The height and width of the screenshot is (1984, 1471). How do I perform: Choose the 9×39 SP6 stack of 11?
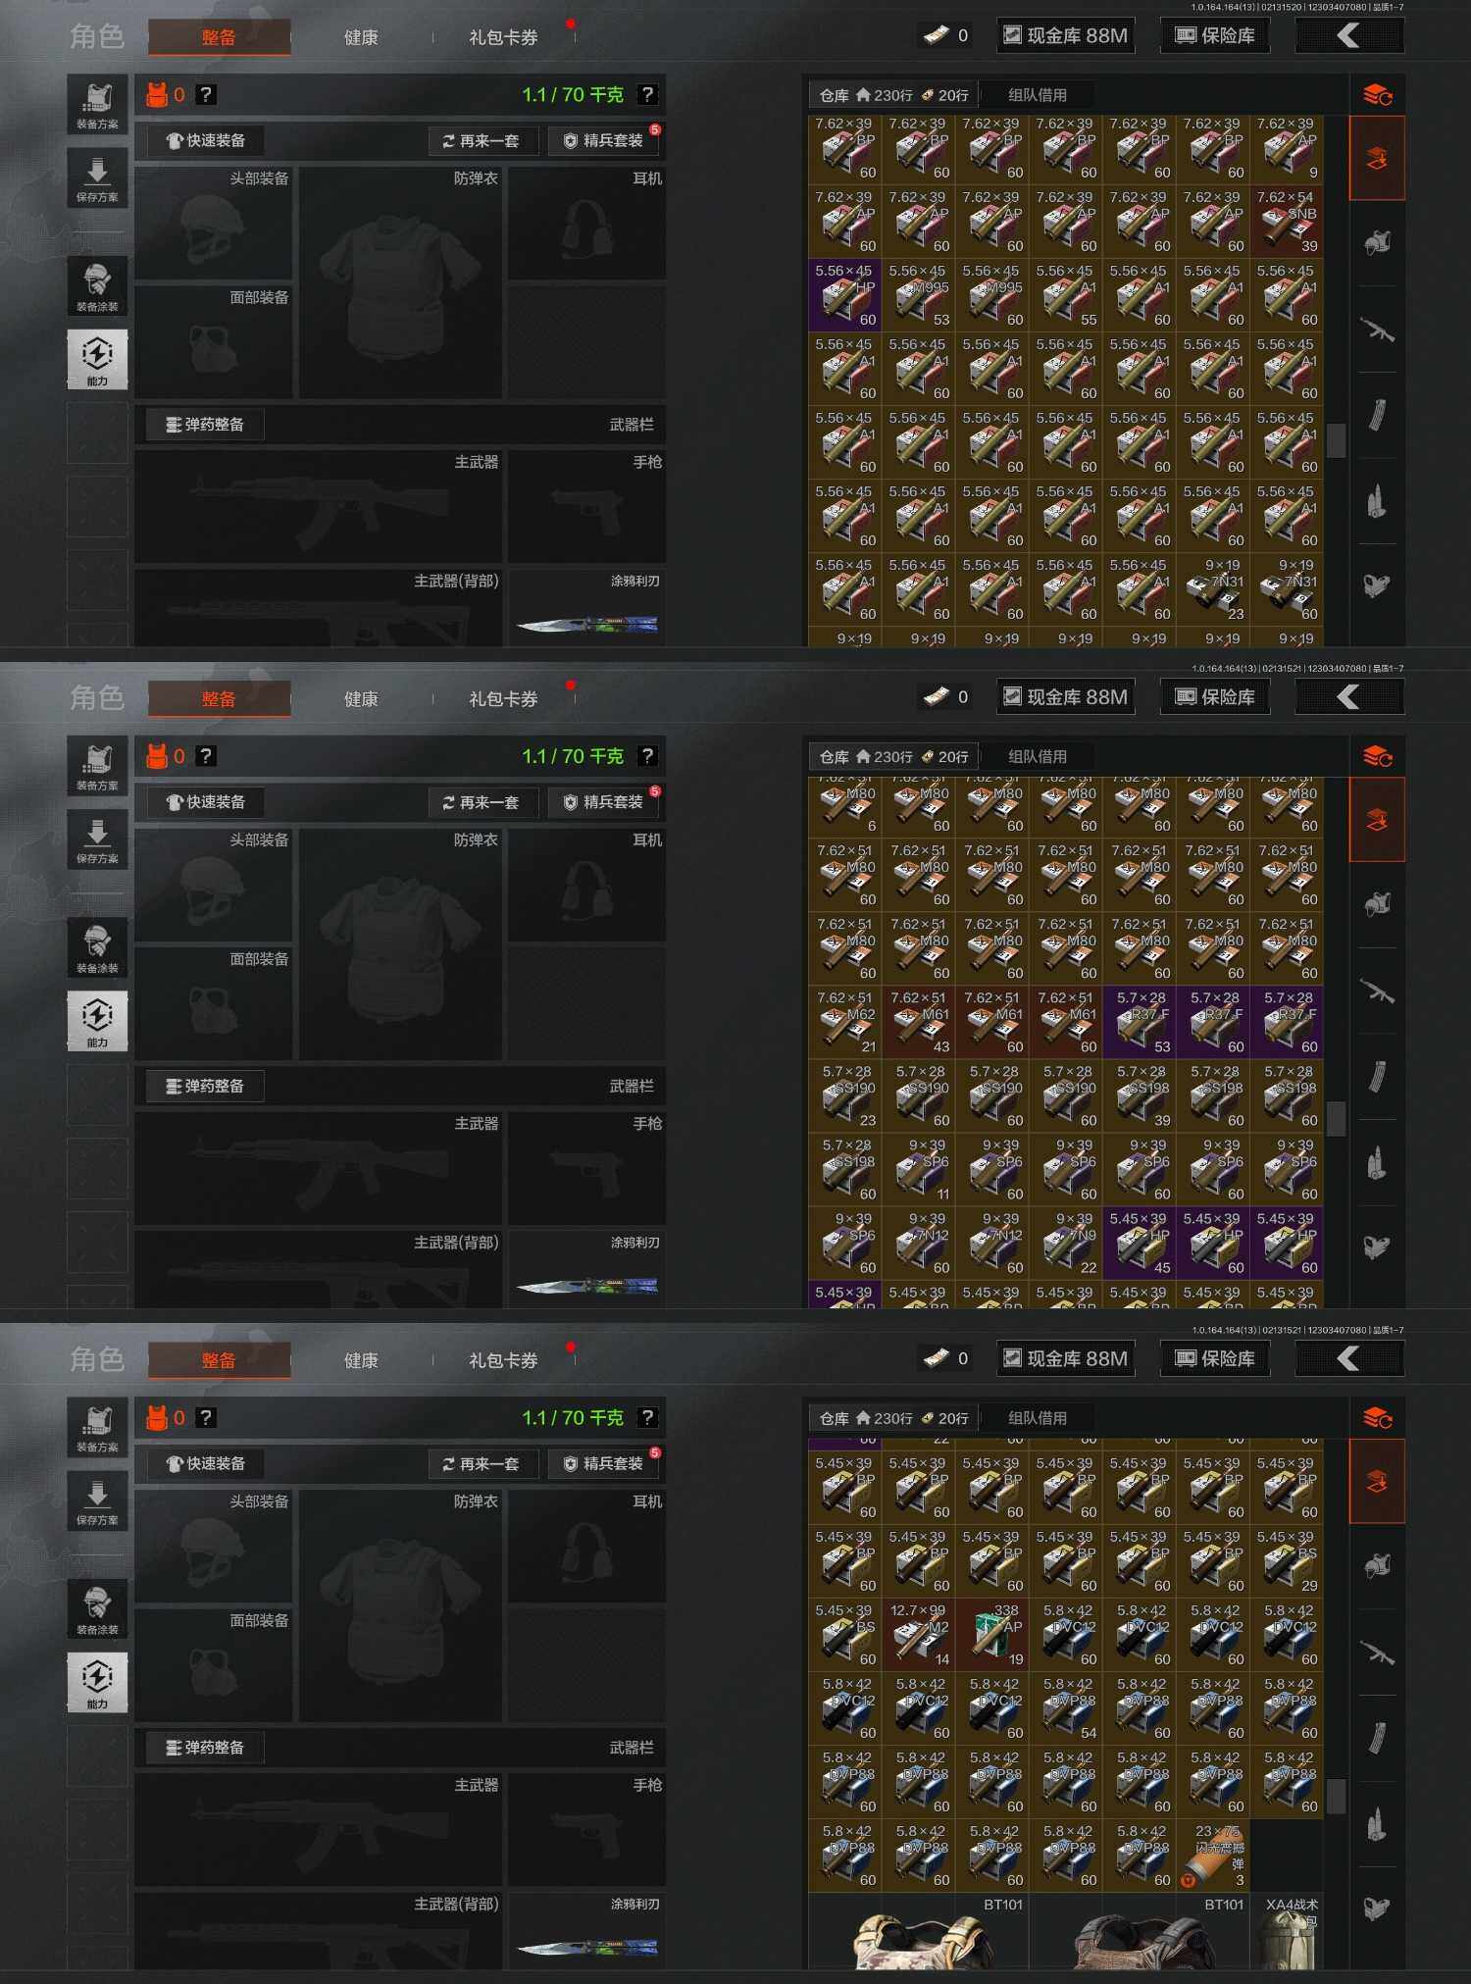click(919, 1170)
